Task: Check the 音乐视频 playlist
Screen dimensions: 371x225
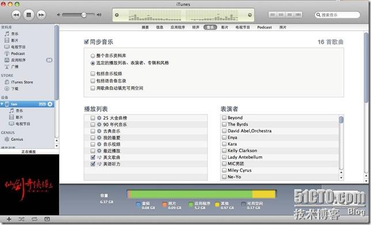Action: tap(93, 144)
